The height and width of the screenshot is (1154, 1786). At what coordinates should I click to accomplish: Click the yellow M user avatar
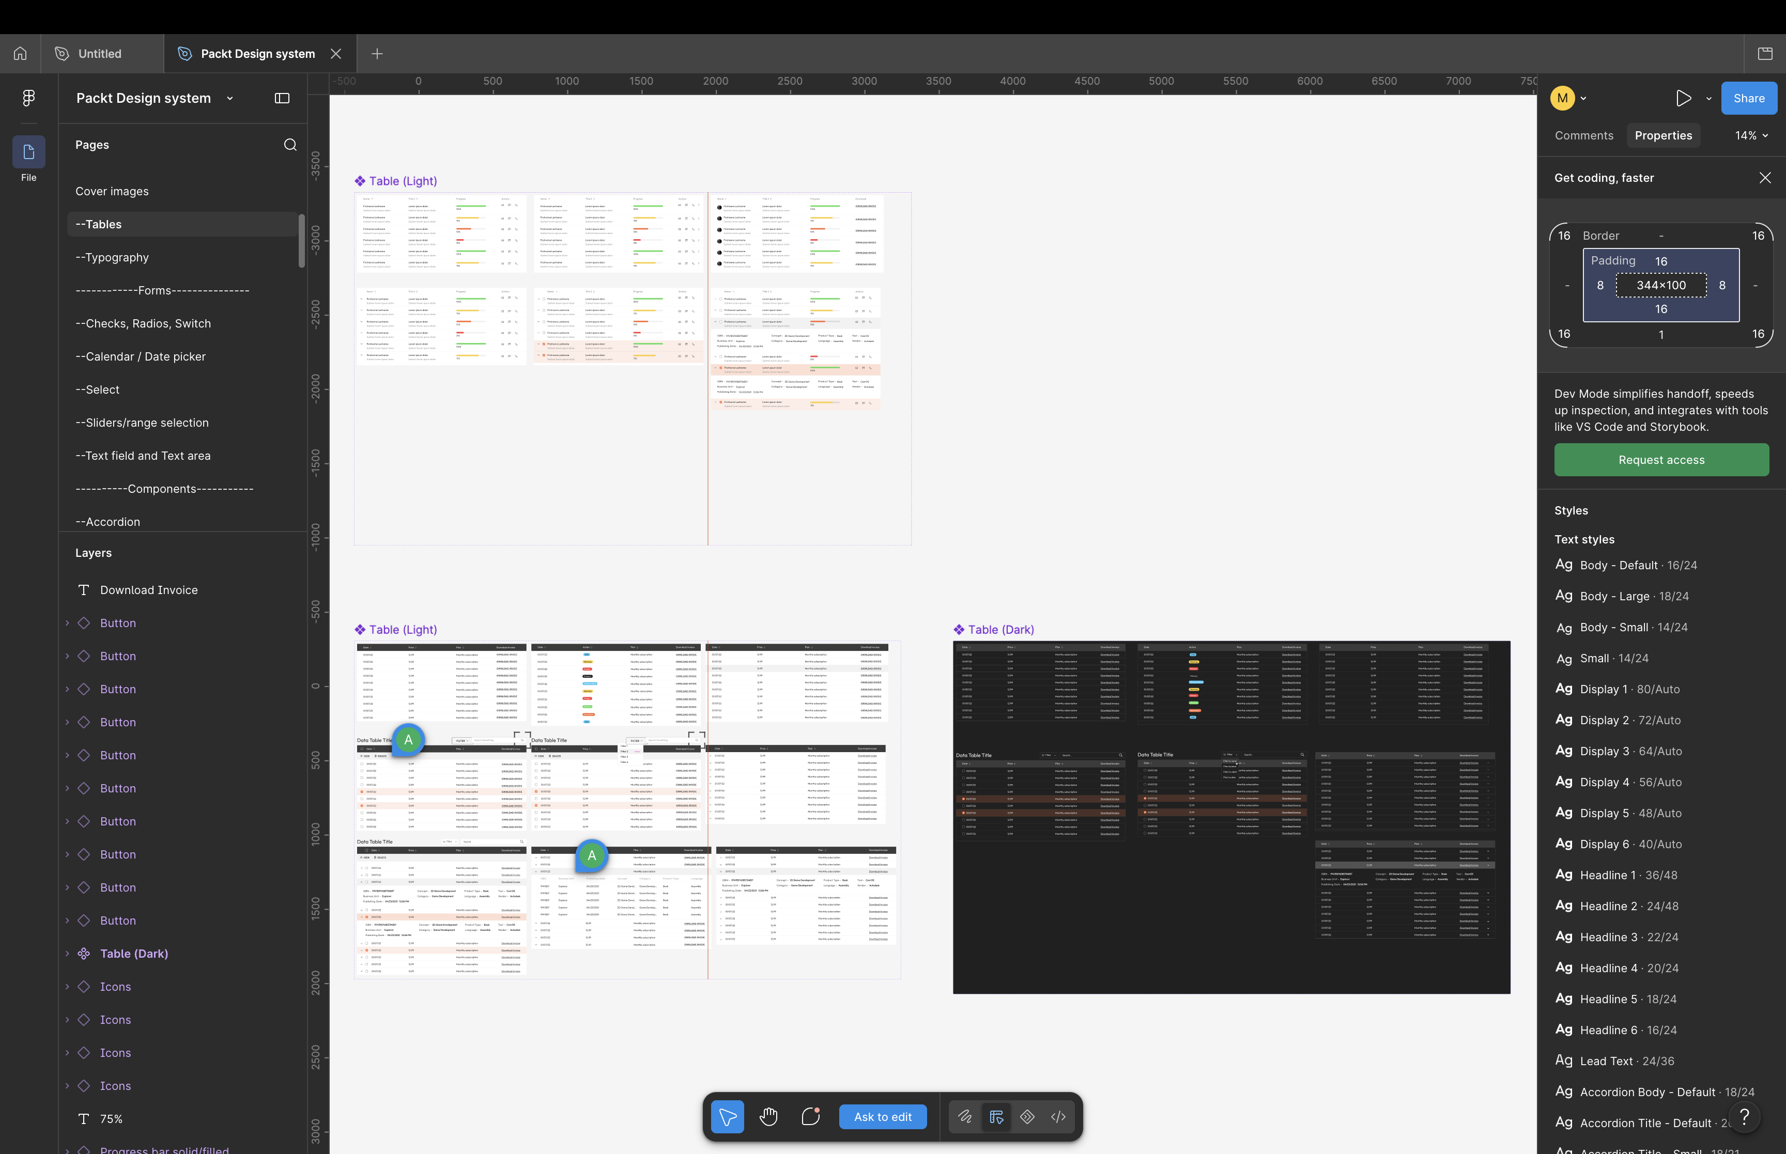tap(1562, 98)
